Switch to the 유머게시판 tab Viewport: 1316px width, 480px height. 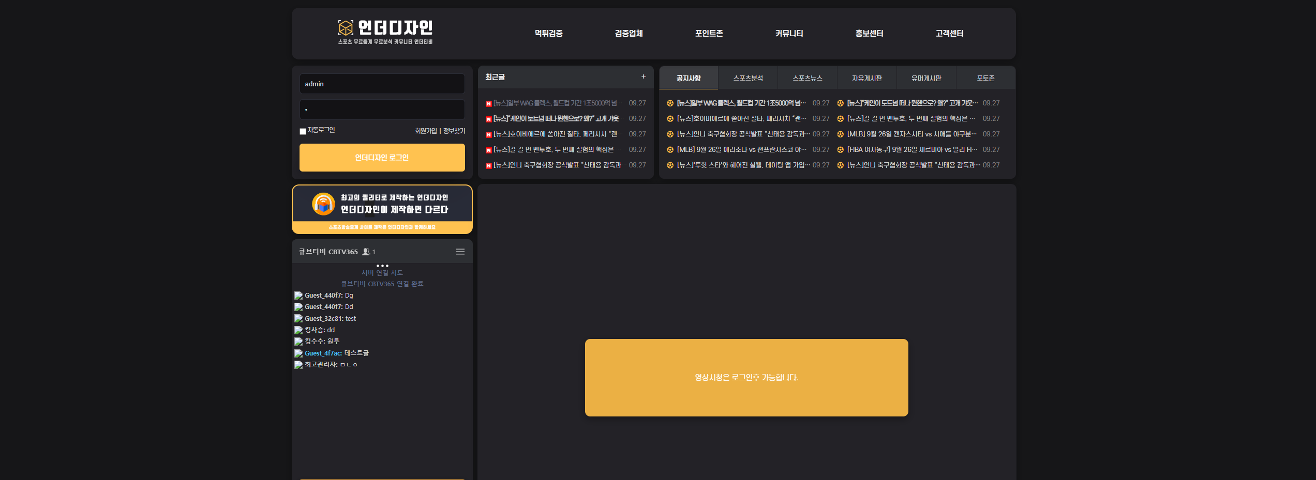pos(926,78)
